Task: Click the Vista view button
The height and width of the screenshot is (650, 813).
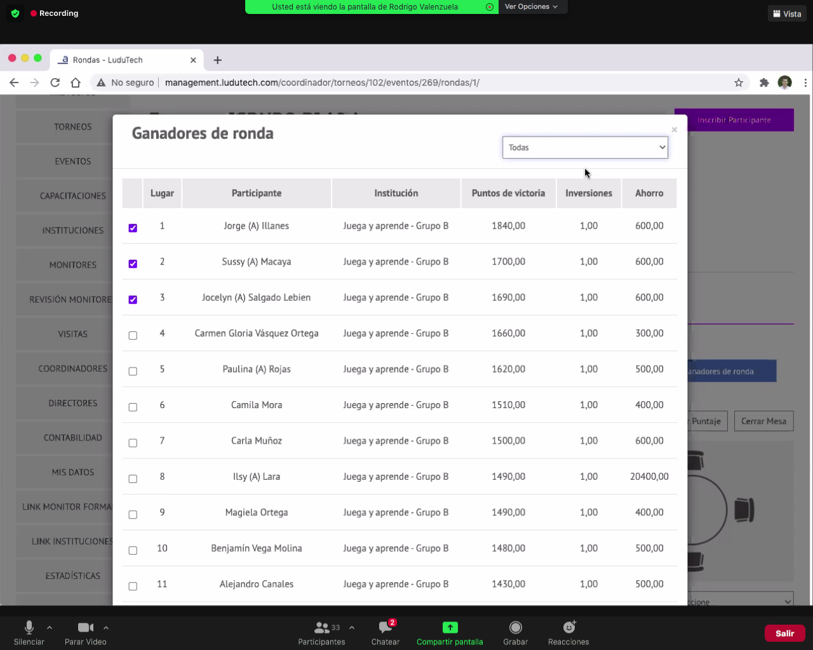Action: pyautogui.click(x=787, y=13)
